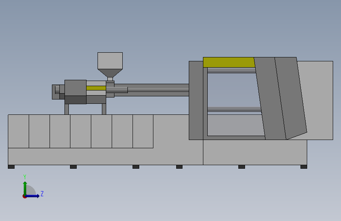
Task: Click the green Y axis arrow of the triad
Action: point(25,188)
